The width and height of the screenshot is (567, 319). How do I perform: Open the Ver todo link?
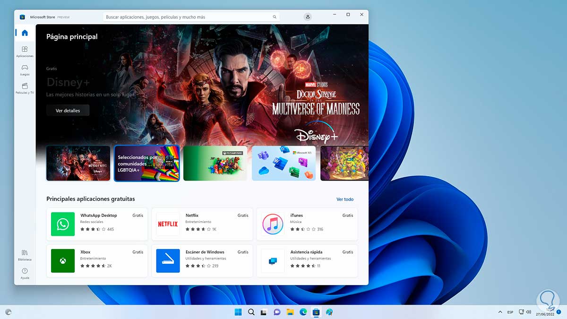(345, 199)
